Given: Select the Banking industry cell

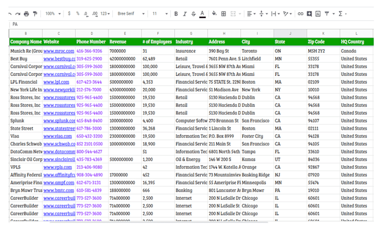Looking at the screenshot, I should (x=191, y=190).
